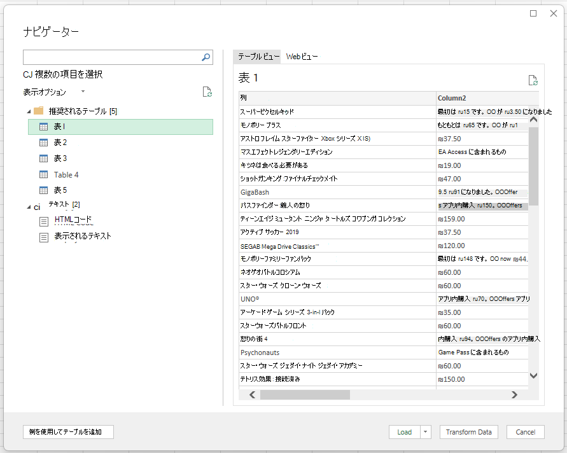This screenshot has width=567, height=453.
Task: Maximize the ナビゲーター dialog
Action: [533, 13]
